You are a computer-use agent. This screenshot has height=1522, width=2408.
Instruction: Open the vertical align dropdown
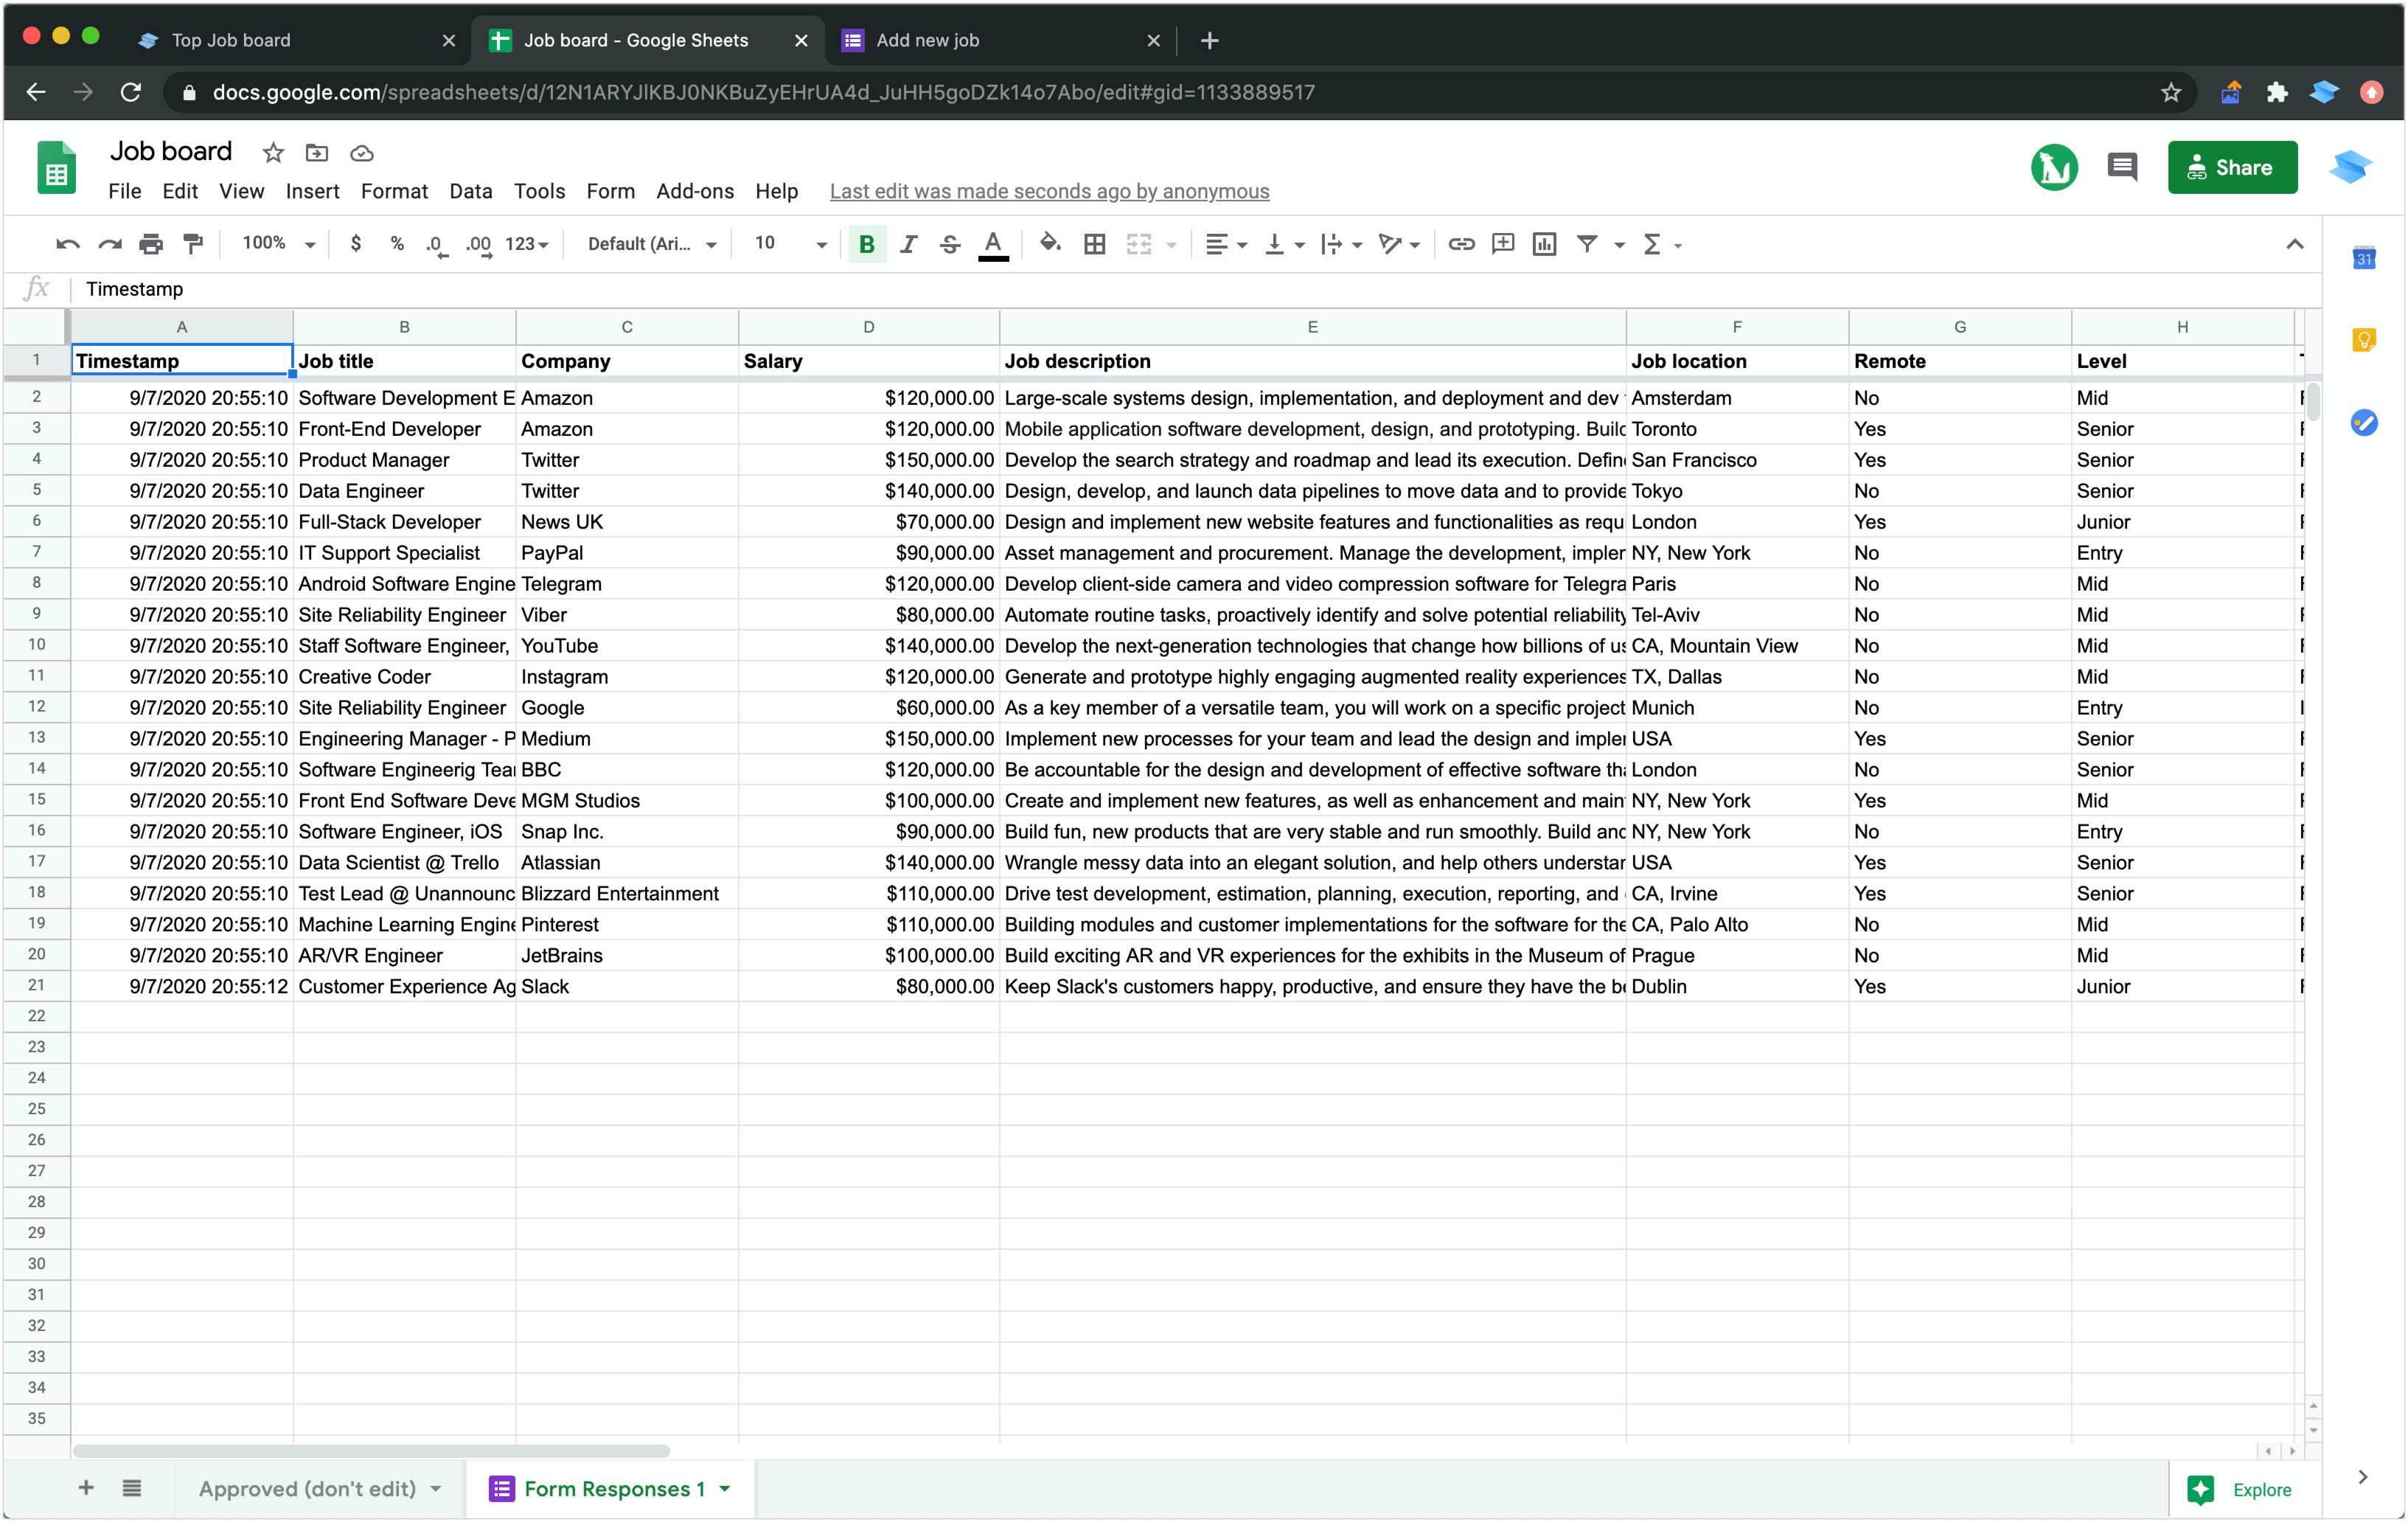[x=1284, y=244]
